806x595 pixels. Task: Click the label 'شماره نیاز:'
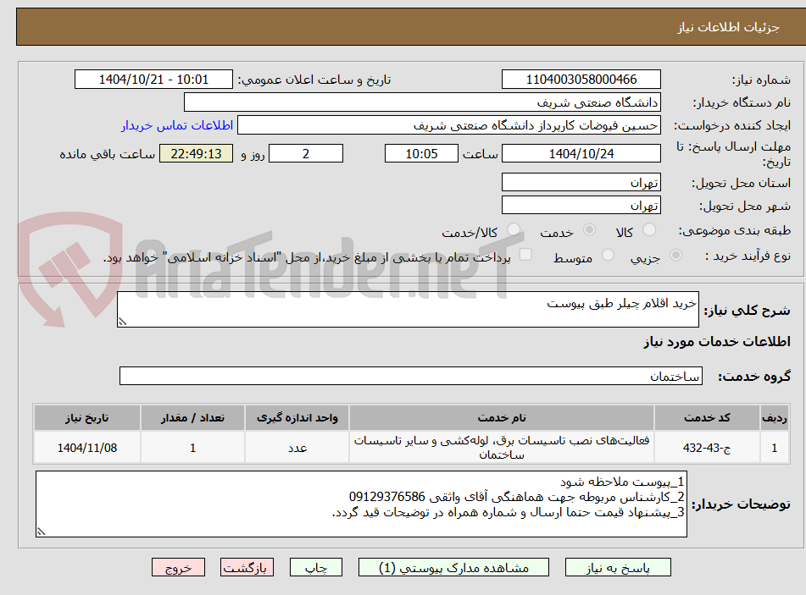761,80
